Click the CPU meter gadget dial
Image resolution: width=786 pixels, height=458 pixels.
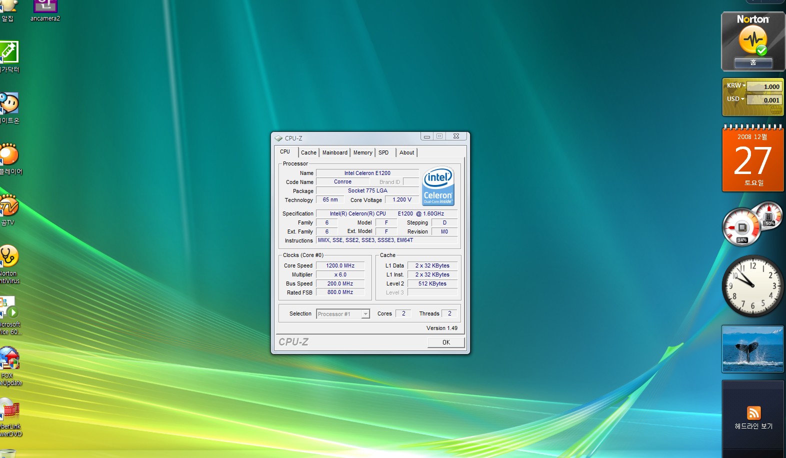742,227
